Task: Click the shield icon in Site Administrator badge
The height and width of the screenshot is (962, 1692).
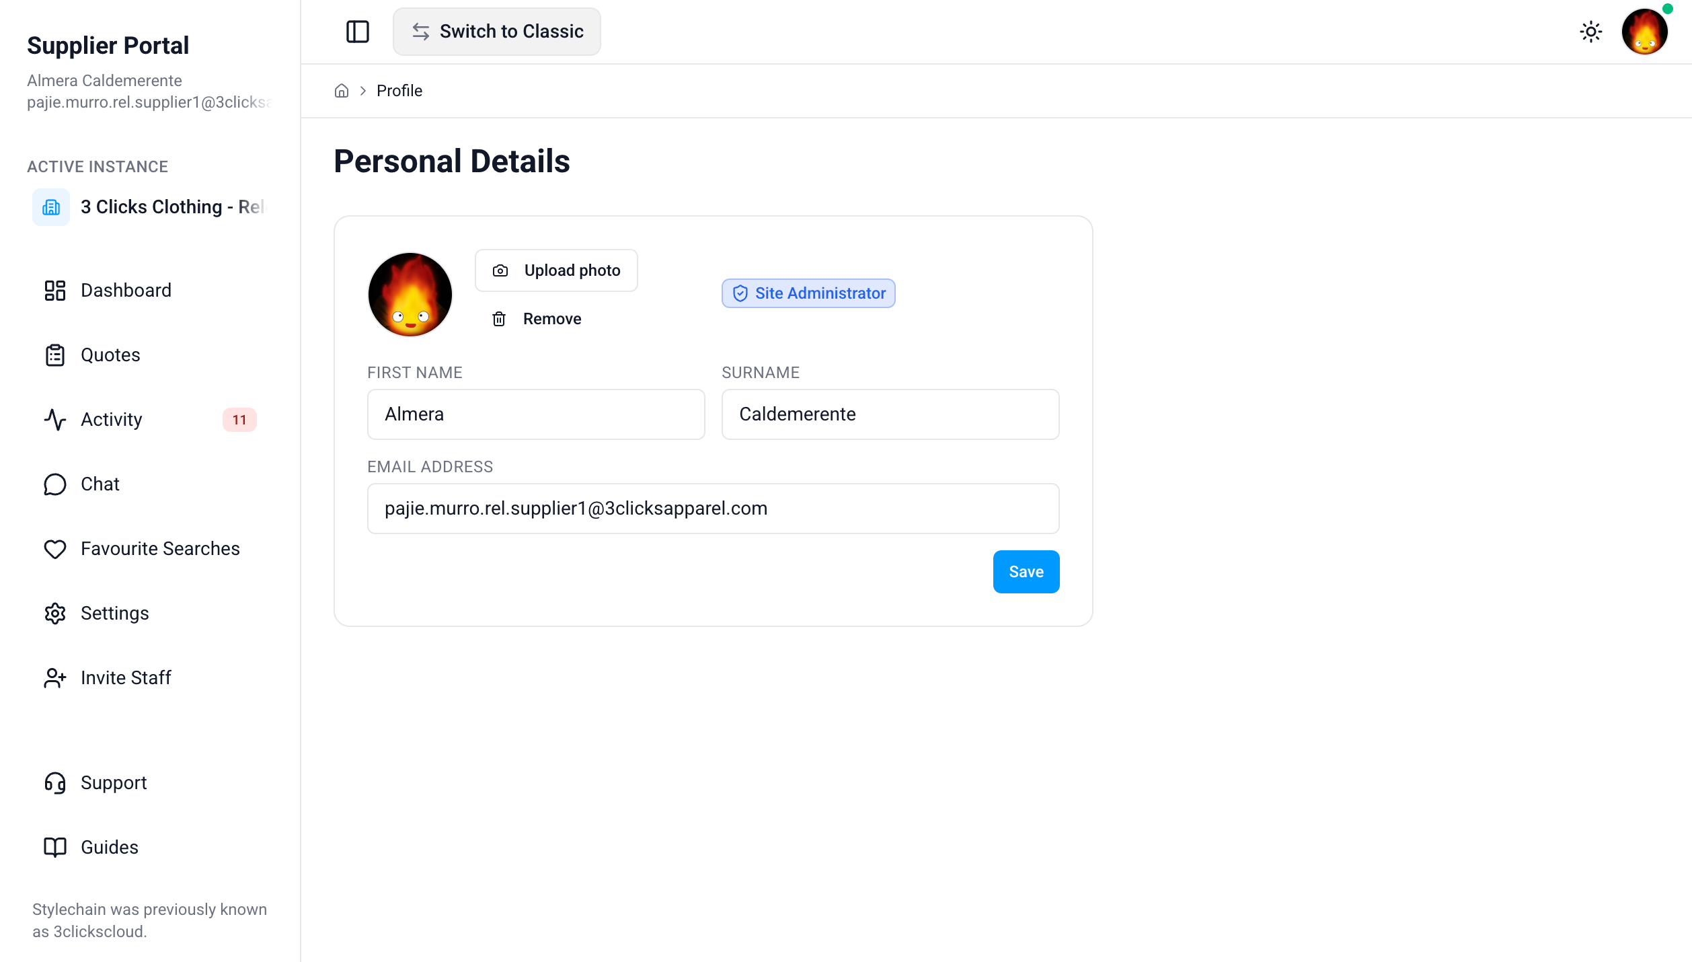Action: [x=740, y=293]
